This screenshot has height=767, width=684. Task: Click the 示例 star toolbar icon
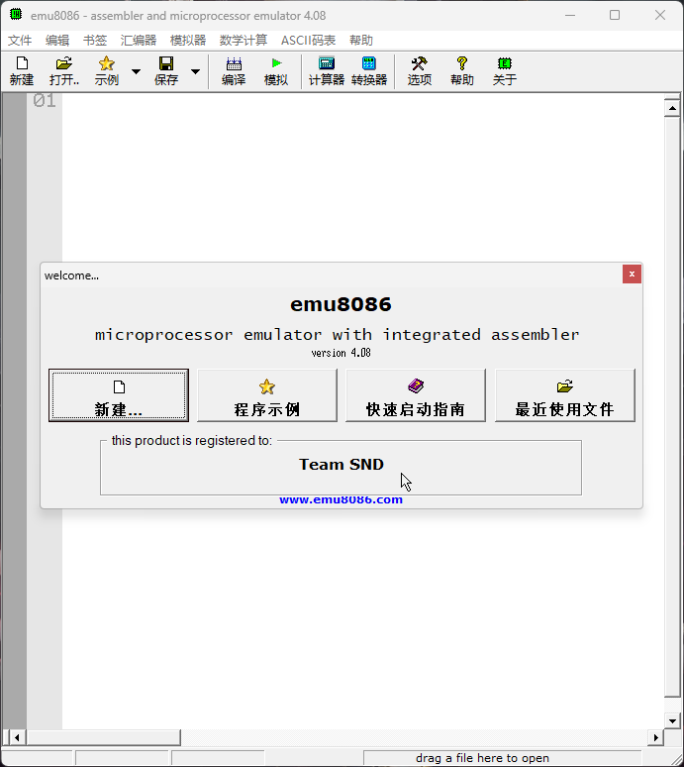point(107,71)
